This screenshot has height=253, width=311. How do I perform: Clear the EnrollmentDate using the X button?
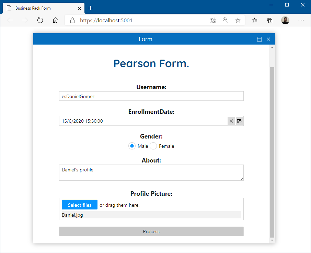(231, 121)
